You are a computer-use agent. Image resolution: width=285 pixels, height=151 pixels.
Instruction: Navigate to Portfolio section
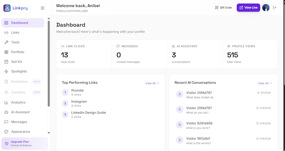coord(23,52)
